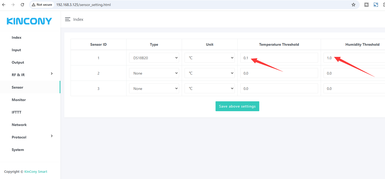Click sensor 1 Temperature Threshold field
Screen dimensions: 385x179
tap(279, 58)
